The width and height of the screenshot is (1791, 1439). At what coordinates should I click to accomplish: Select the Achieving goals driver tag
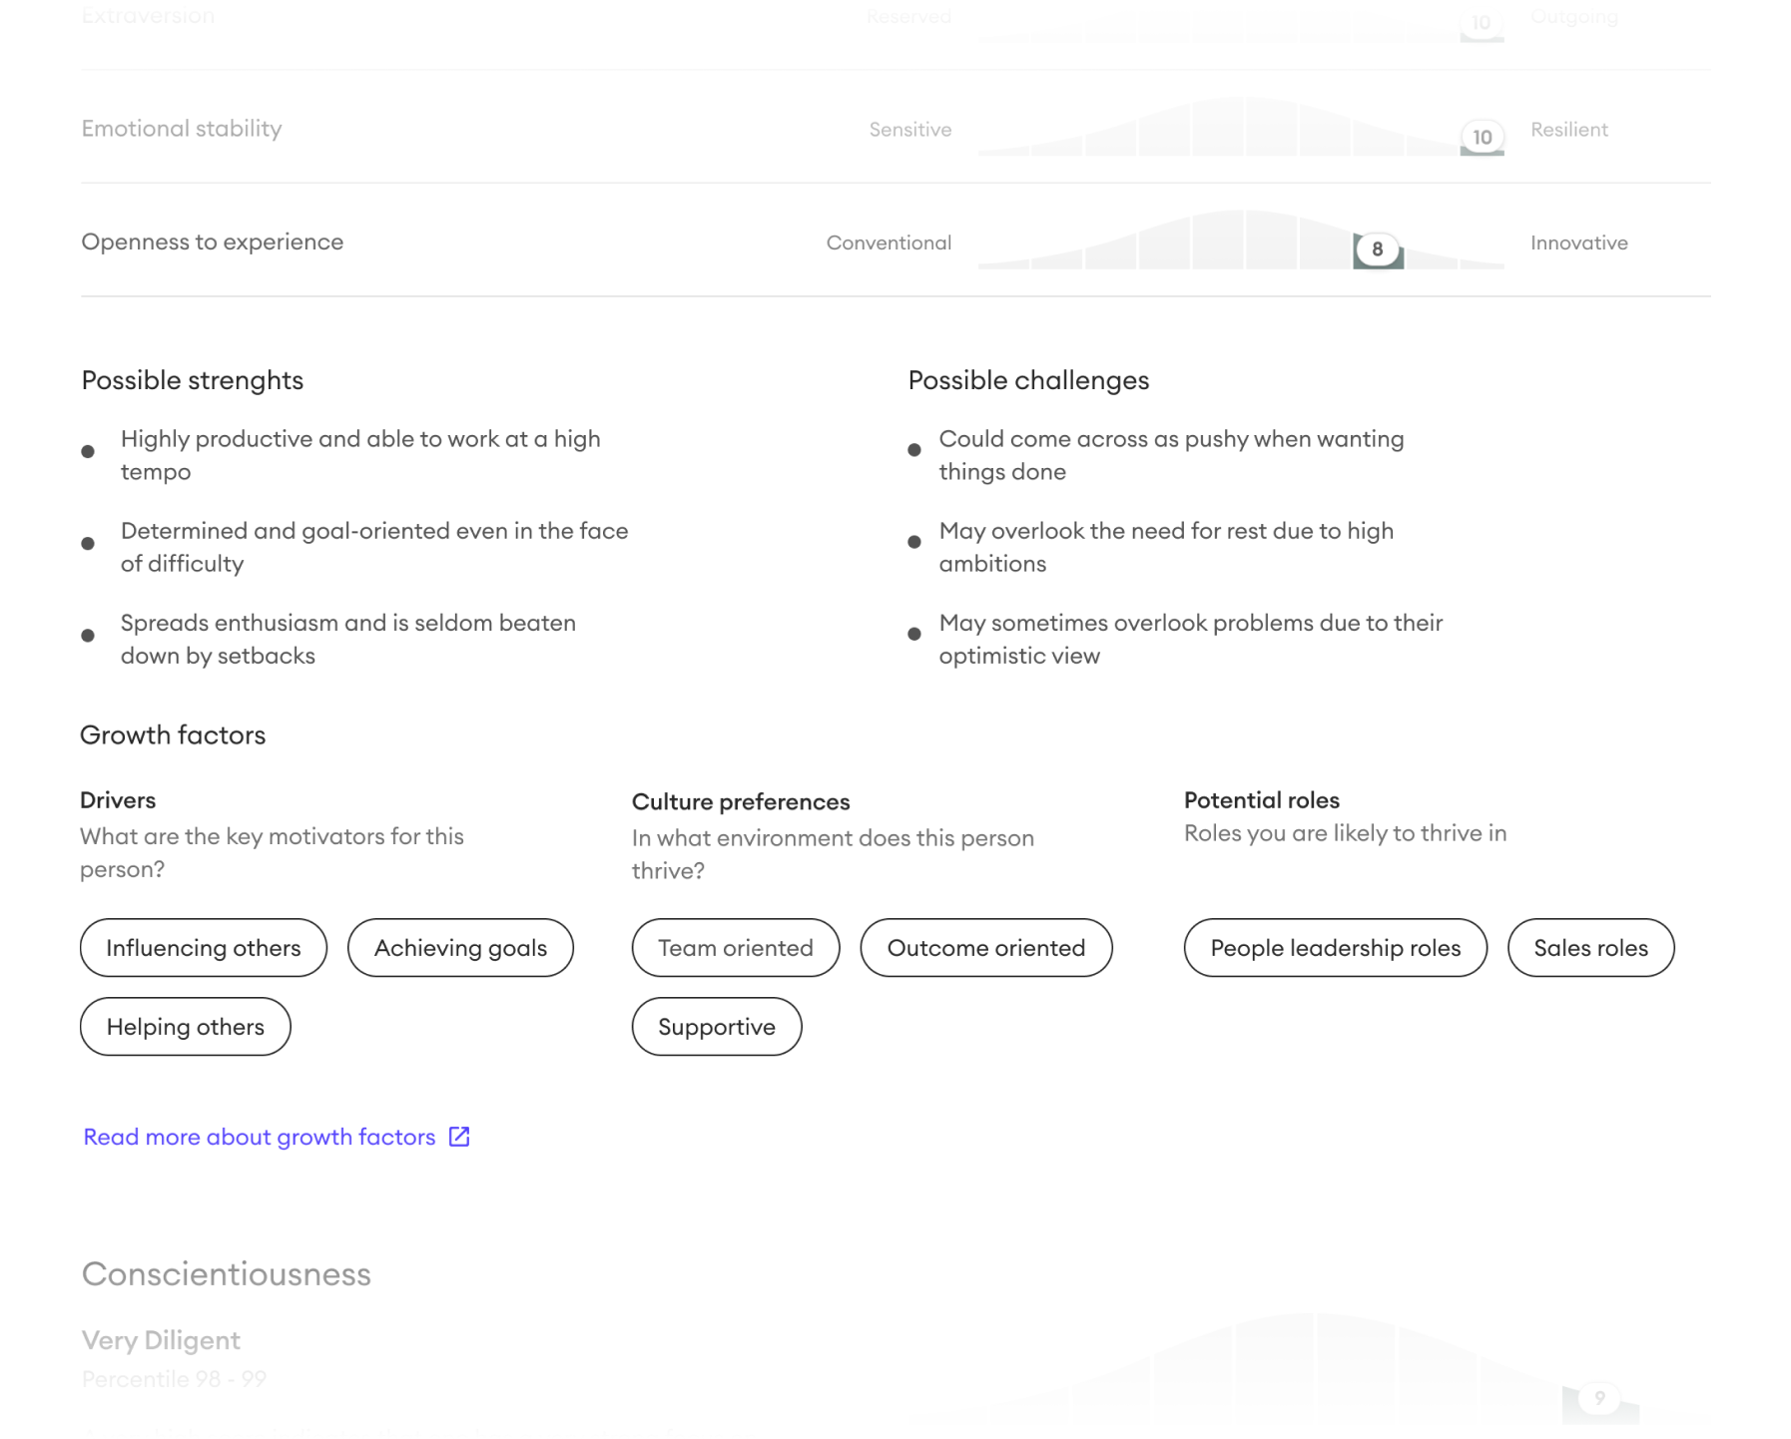460,948
